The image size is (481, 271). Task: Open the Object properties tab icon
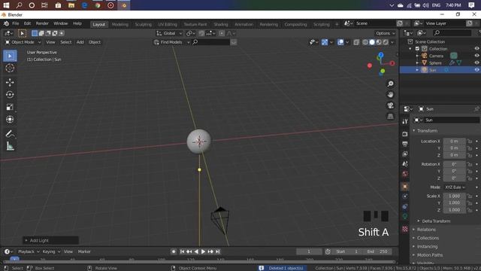[x=405, y=187]
